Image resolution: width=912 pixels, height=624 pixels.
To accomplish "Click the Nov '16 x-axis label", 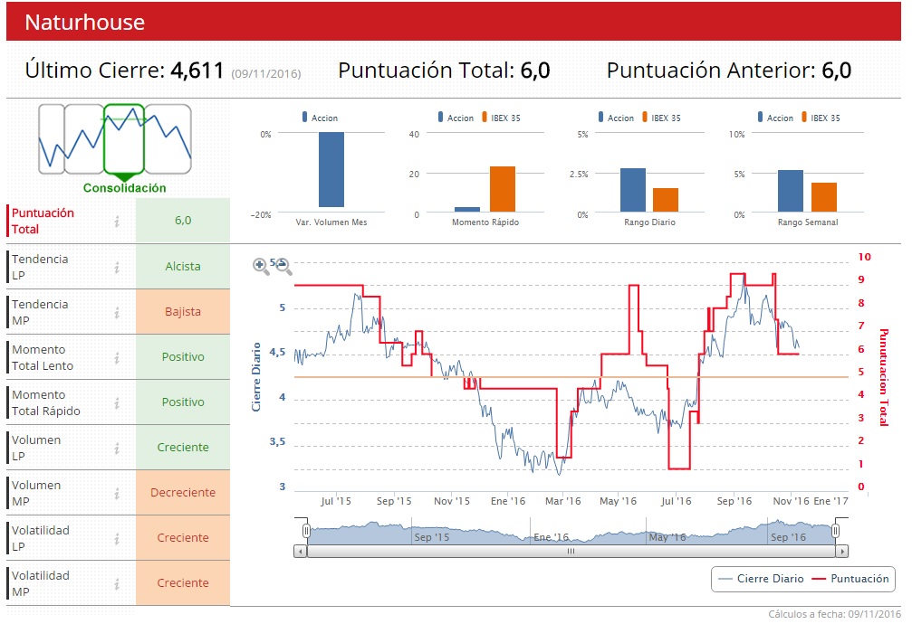I will [x=791, y=501].
